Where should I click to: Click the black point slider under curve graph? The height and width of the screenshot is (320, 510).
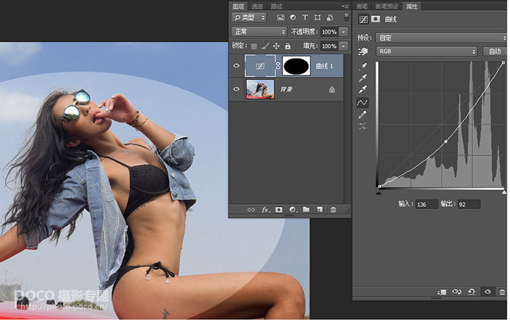pyautogui.click(x=379, y=193)
